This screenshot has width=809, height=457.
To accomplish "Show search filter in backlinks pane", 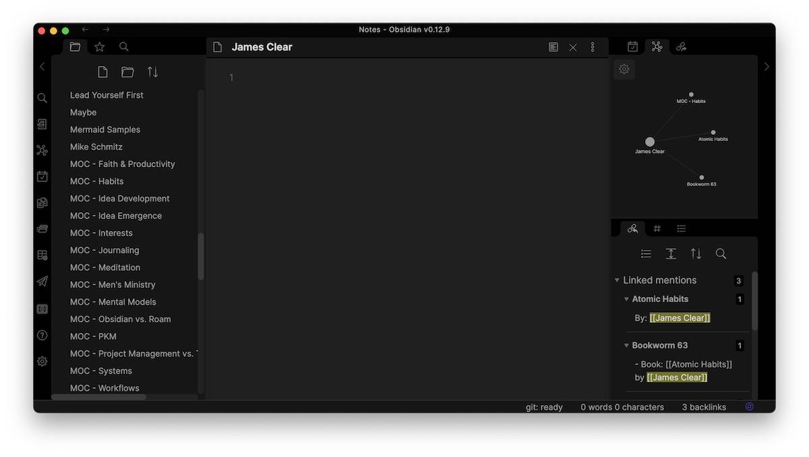I will pyautogui.click(x=721, y=253).
